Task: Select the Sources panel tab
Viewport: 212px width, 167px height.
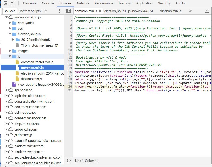Action: click(65, 3)
